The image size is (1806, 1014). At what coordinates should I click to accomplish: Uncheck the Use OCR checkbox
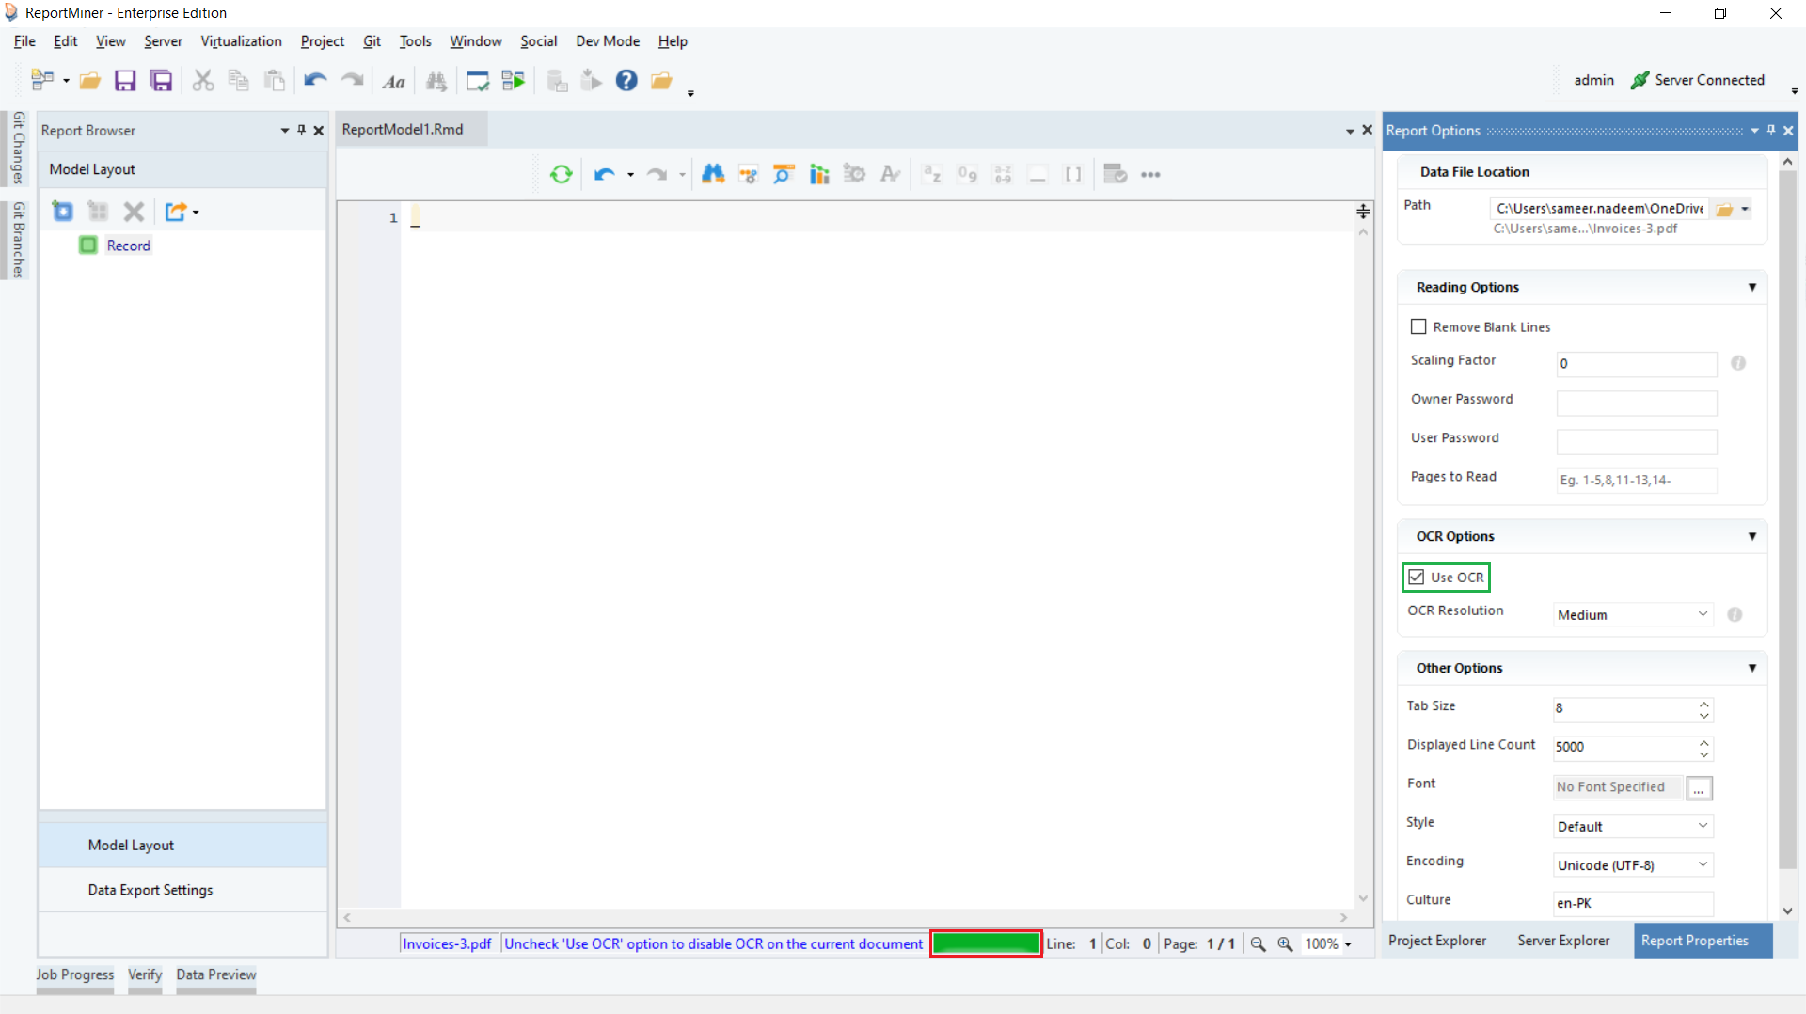coord(1417,577)
